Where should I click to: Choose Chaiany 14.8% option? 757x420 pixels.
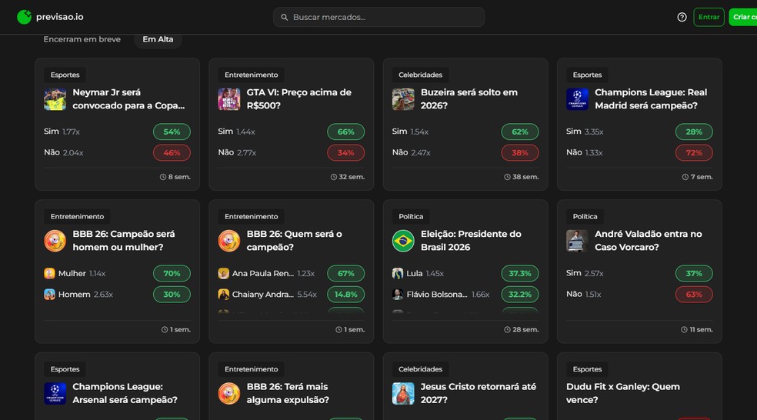pos(345,294)
